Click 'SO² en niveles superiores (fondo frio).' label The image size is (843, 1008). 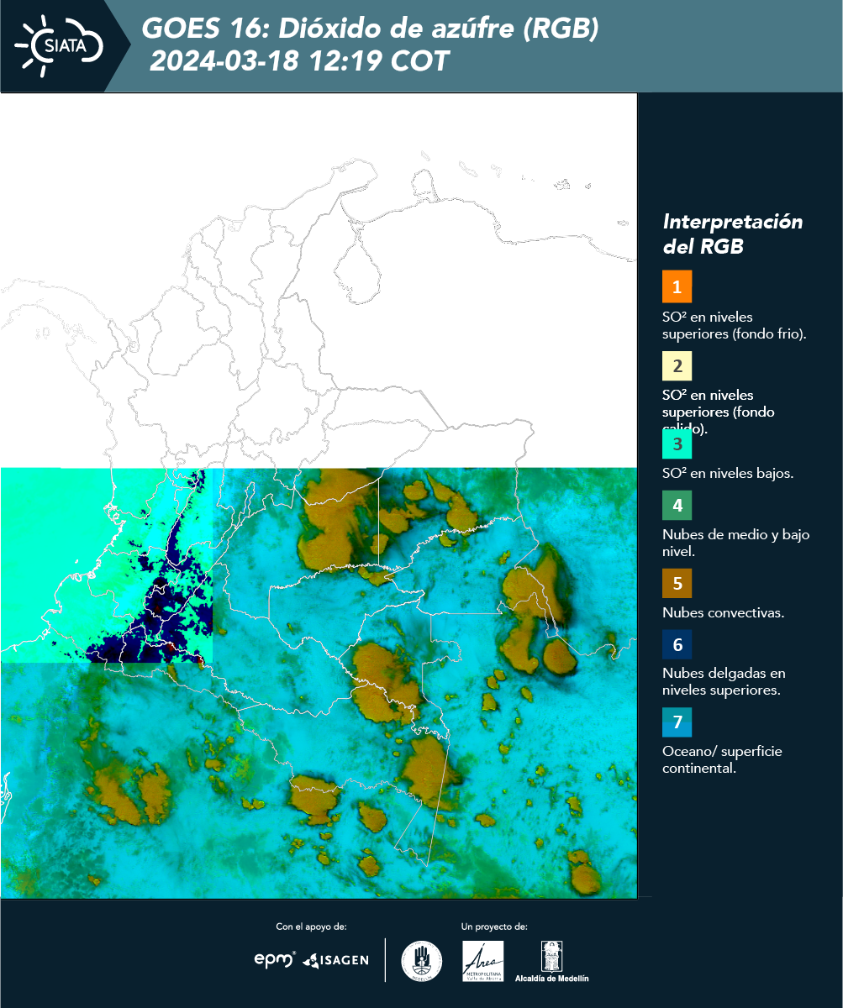coord(735,325)
